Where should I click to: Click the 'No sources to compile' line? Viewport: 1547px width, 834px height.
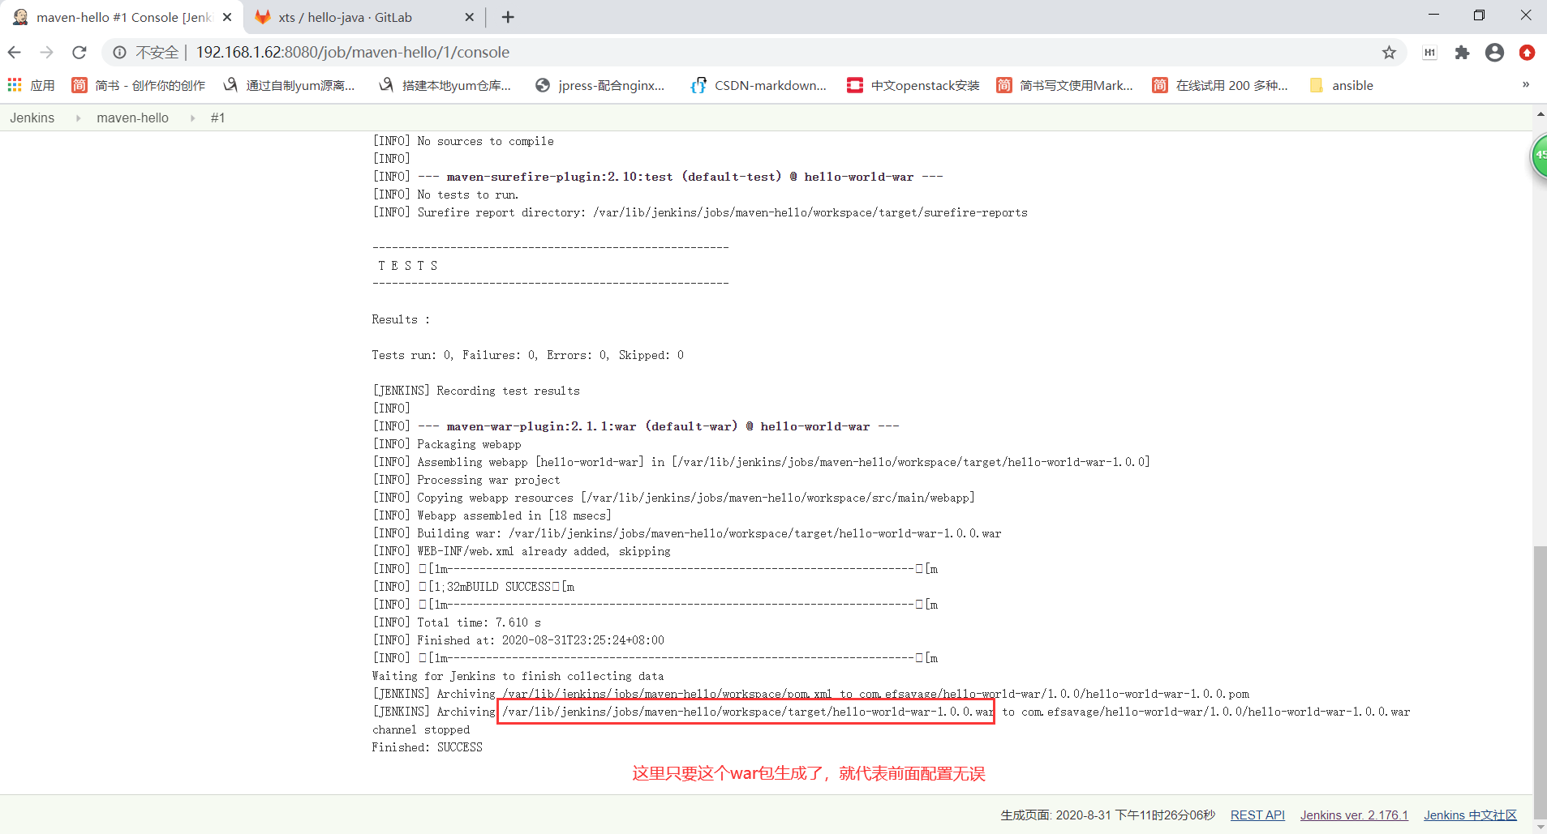[463, 141]
